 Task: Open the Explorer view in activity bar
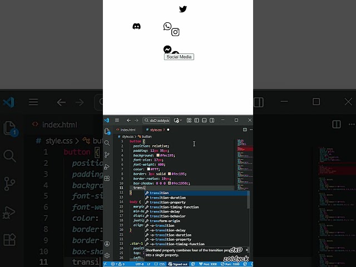coord(107,131)
